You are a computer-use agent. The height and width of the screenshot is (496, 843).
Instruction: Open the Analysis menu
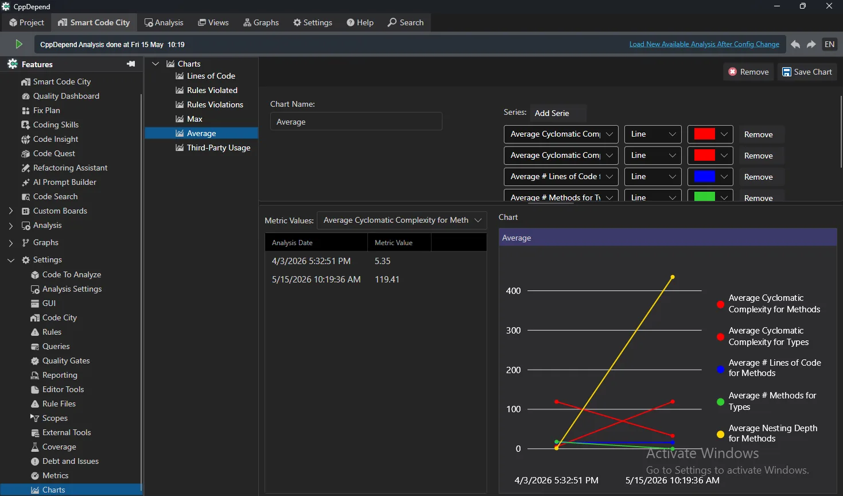[164, 22]
